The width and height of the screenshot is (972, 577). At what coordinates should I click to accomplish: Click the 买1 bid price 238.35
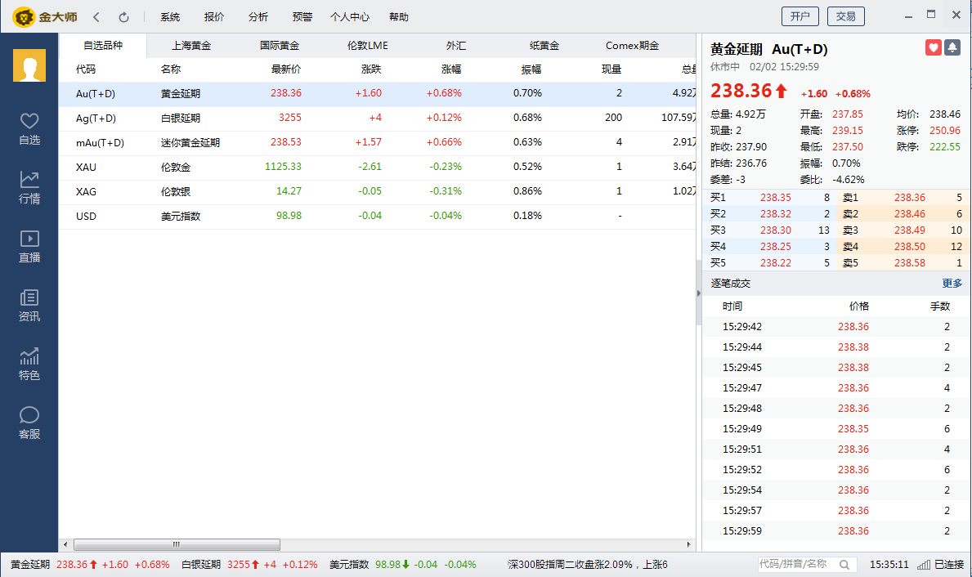tap(776, 198)
